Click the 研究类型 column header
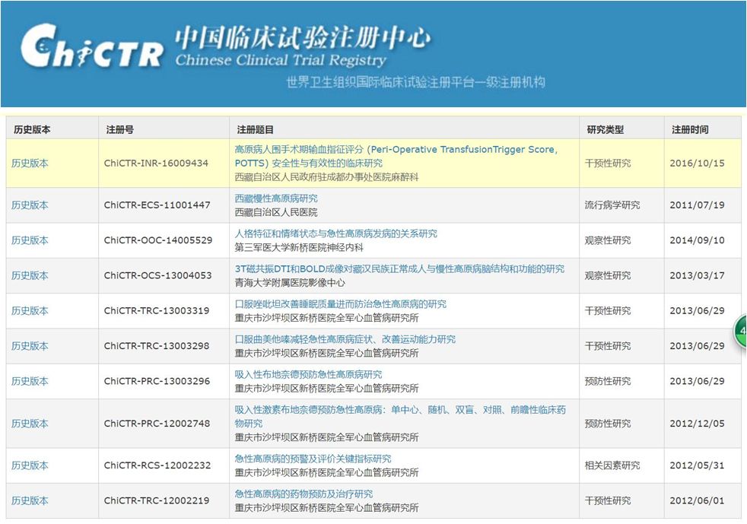 606,129
